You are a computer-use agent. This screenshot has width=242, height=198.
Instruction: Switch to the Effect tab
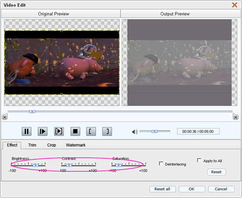[x=12, y=145]
